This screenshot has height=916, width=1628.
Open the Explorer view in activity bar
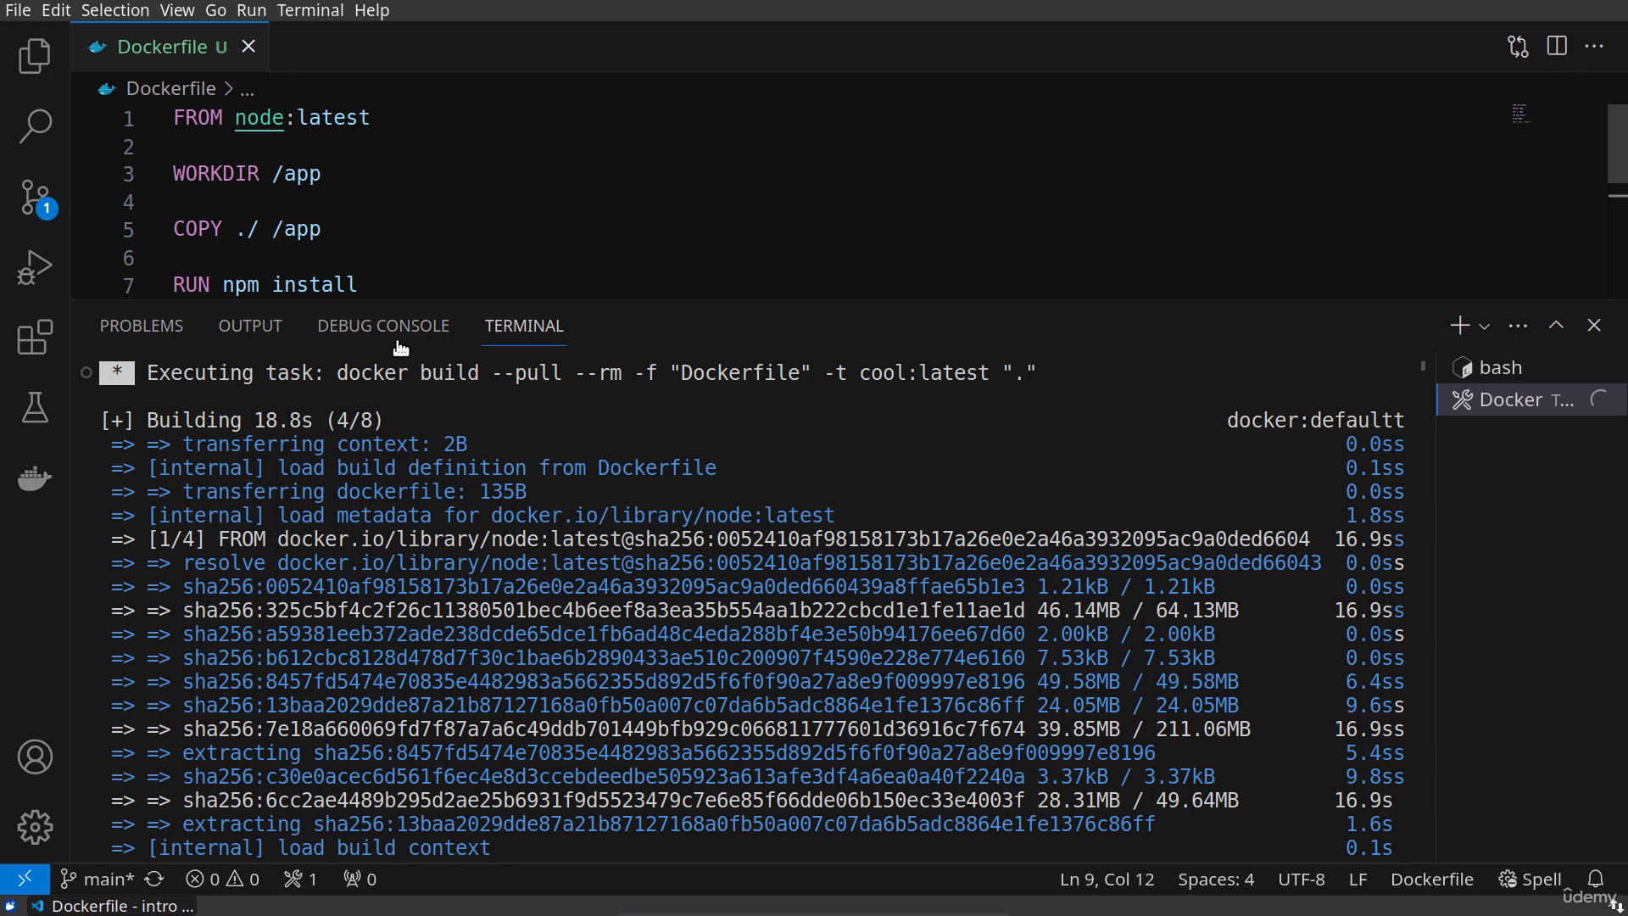click(35, 56)
